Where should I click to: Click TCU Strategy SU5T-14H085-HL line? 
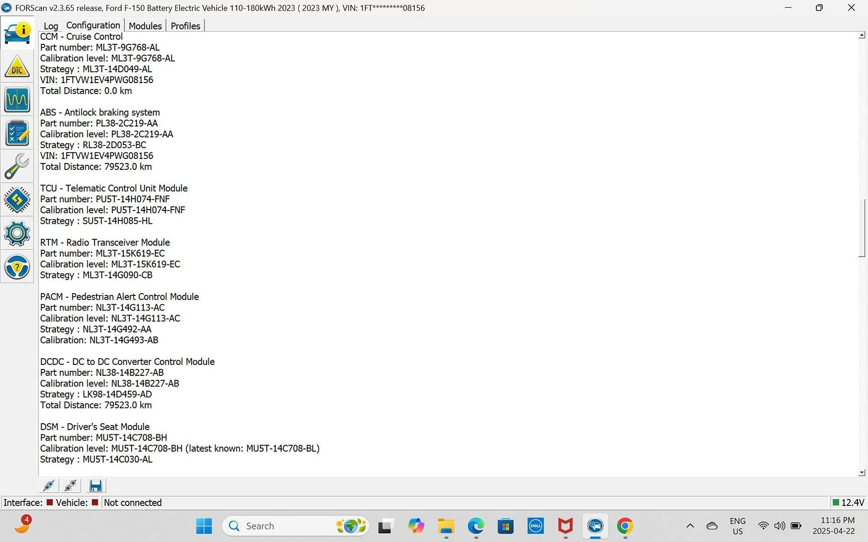(96, 221)
